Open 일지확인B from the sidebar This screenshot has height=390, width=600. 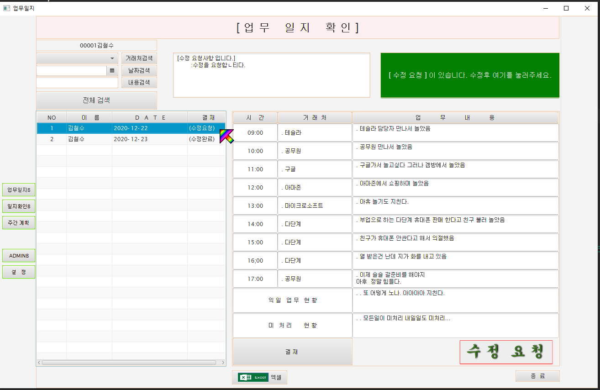[19, 206]
